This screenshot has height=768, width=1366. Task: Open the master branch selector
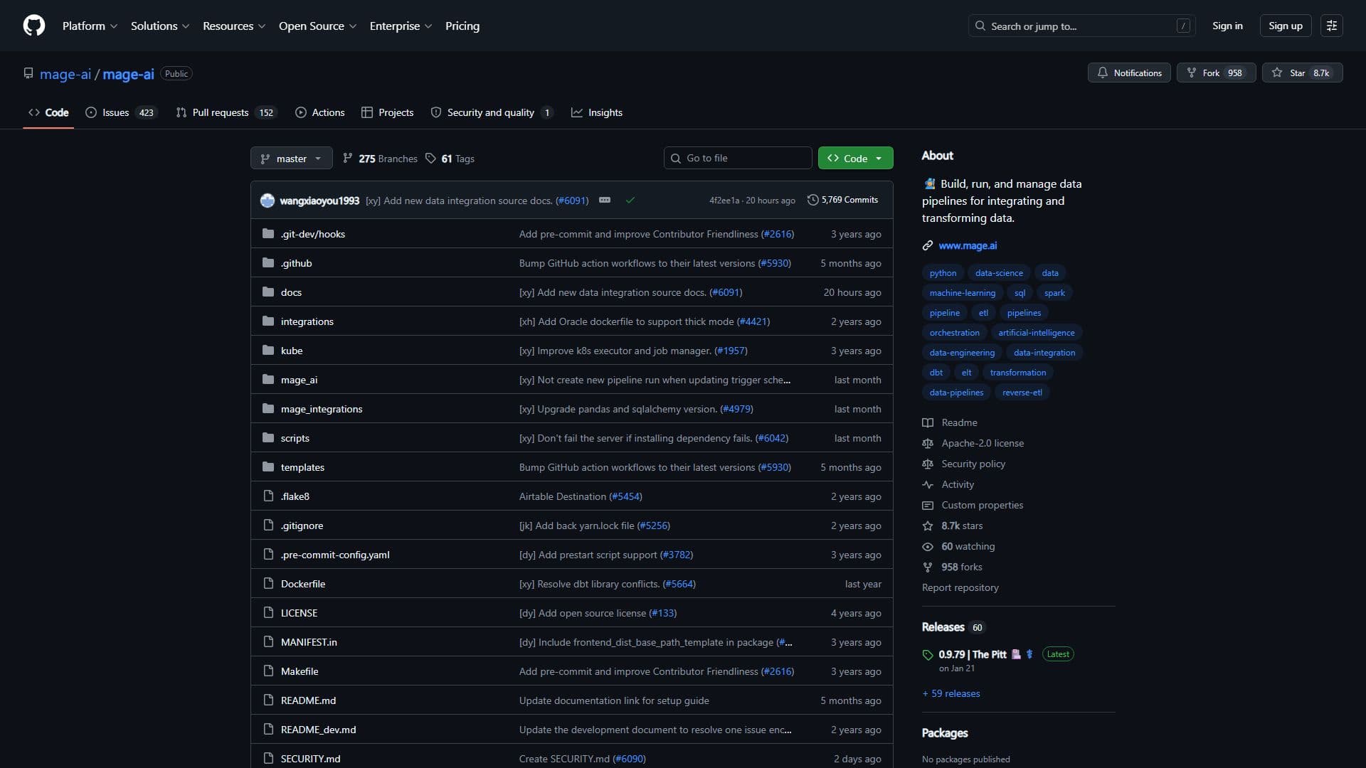tap(291, 158)
